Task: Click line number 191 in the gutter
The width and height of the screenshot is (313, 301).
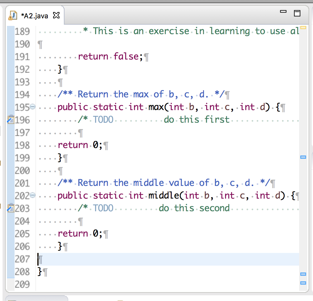Action: (22, 57)
